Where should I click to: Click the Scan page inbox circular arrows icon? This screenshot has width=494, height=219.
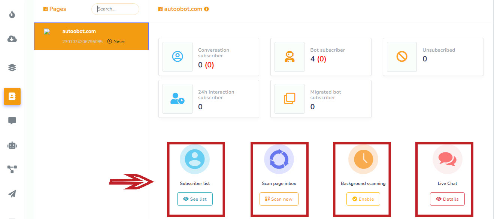[x=279, y=159]
